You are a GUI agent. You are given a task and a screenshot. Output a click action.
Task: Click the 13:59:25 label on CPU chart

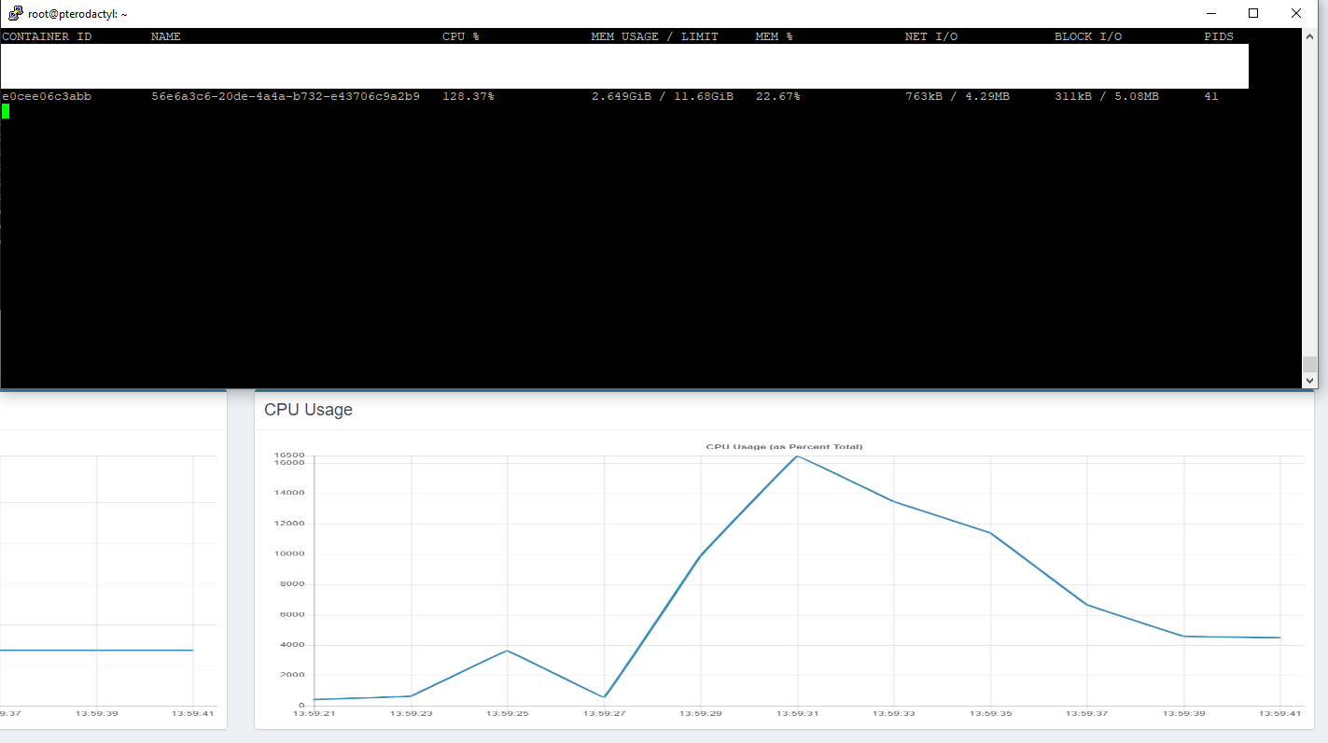point(507,713)
